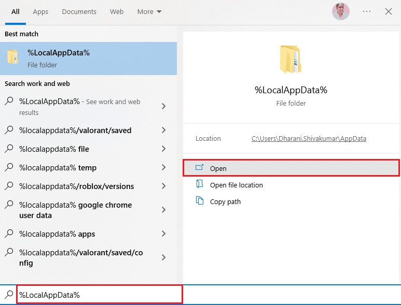The image size is (401, 305).
Task: Click search icon beside '%localappdata% apps'
Action: coord(9,233)
